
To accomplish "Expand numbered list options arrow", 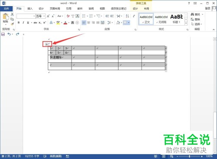I will point(95,16).
